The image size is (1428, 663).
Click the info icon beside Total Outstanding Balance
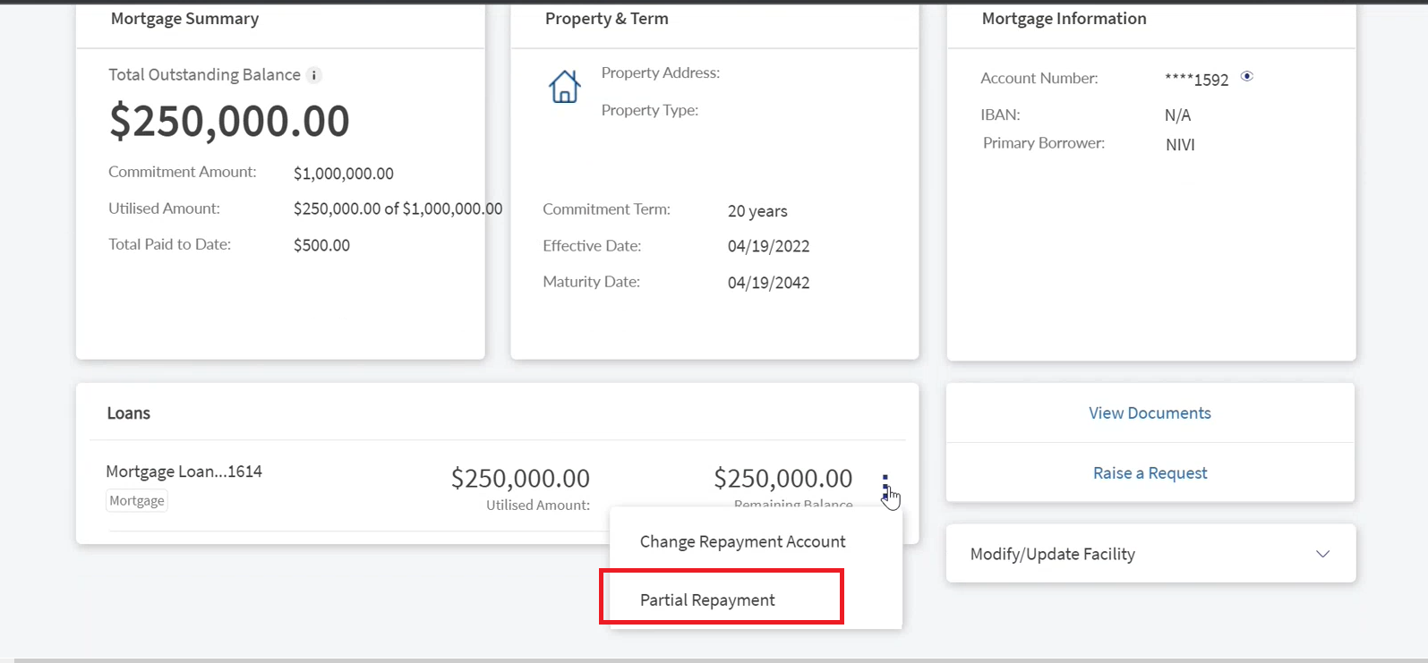[x=314, y=75]
